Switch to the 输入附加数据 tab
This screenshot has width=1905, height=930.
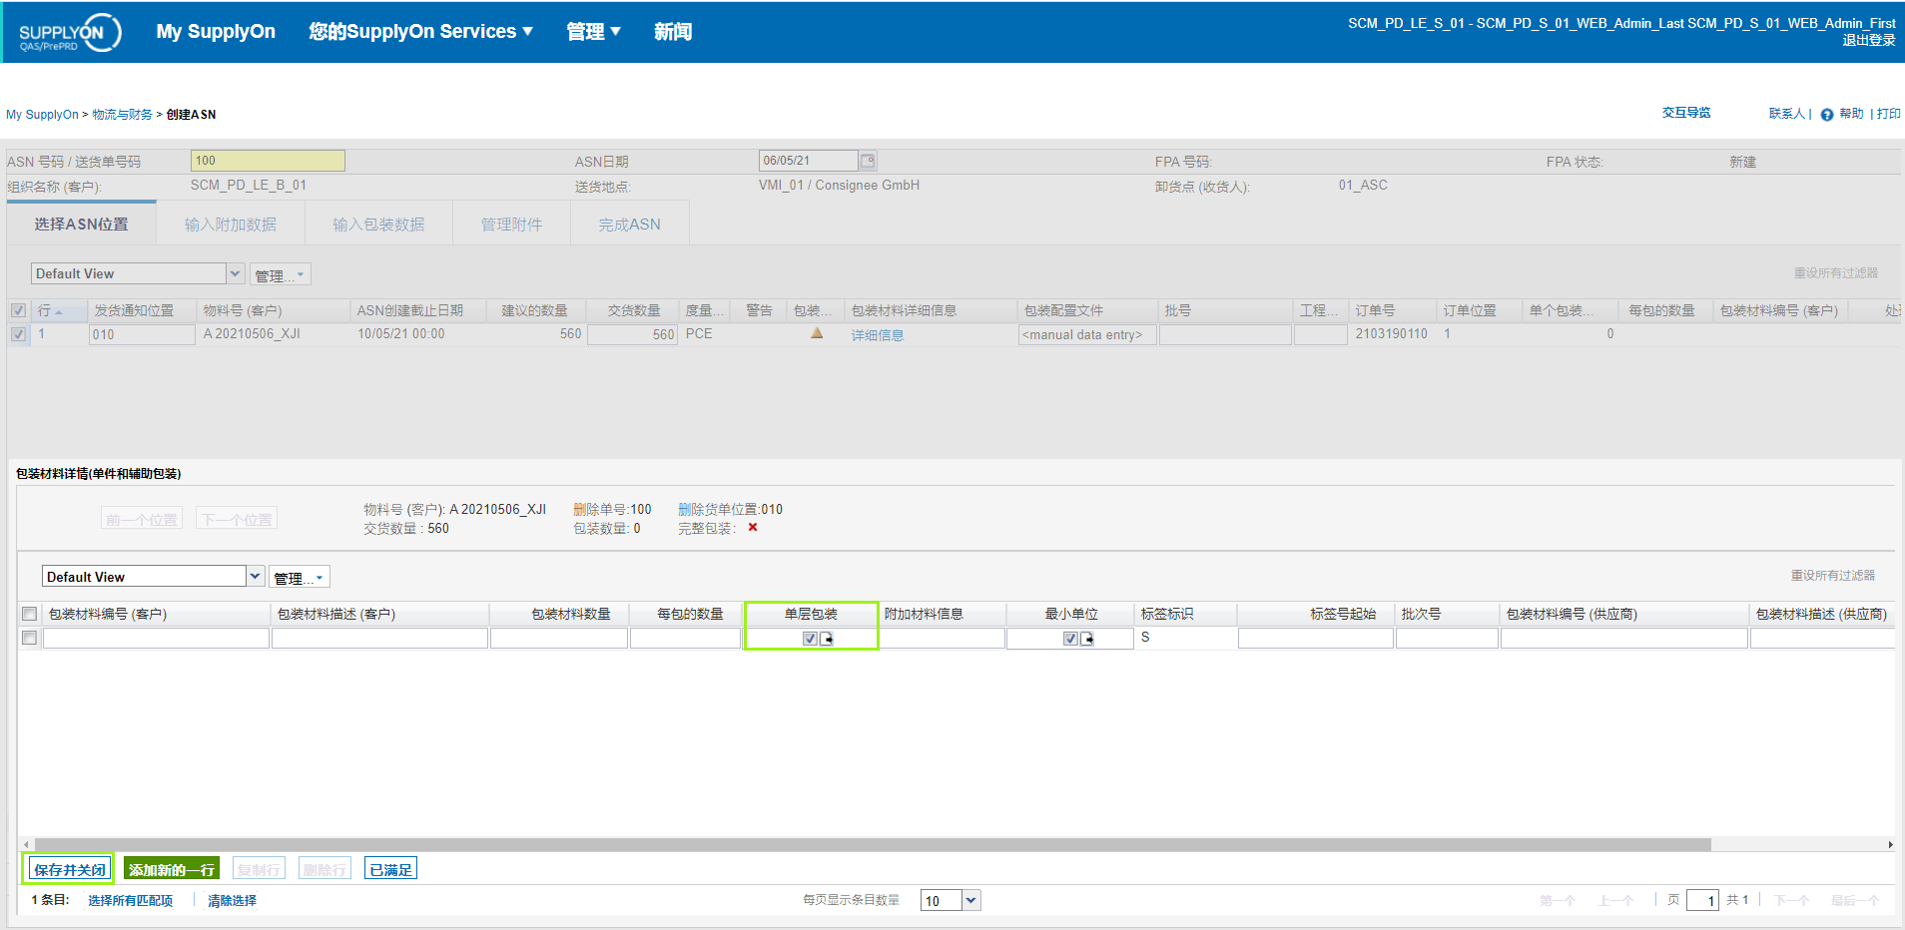click(231, 225)
